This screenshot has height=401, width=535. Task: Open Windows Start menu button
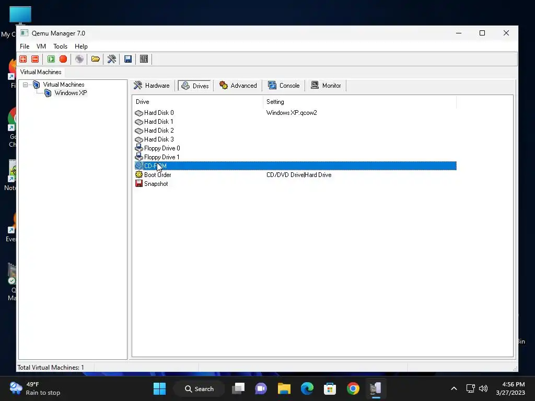(x=160, y=388)
